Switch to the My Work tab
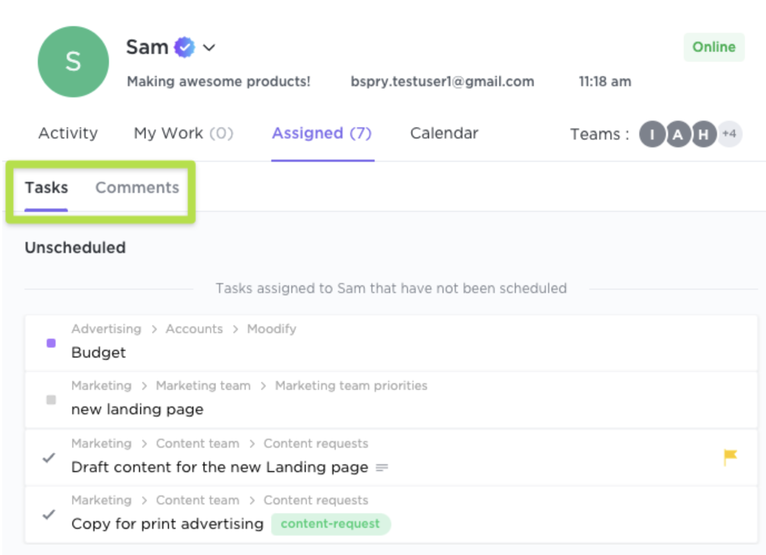766x555 pixels. (183, 133)
